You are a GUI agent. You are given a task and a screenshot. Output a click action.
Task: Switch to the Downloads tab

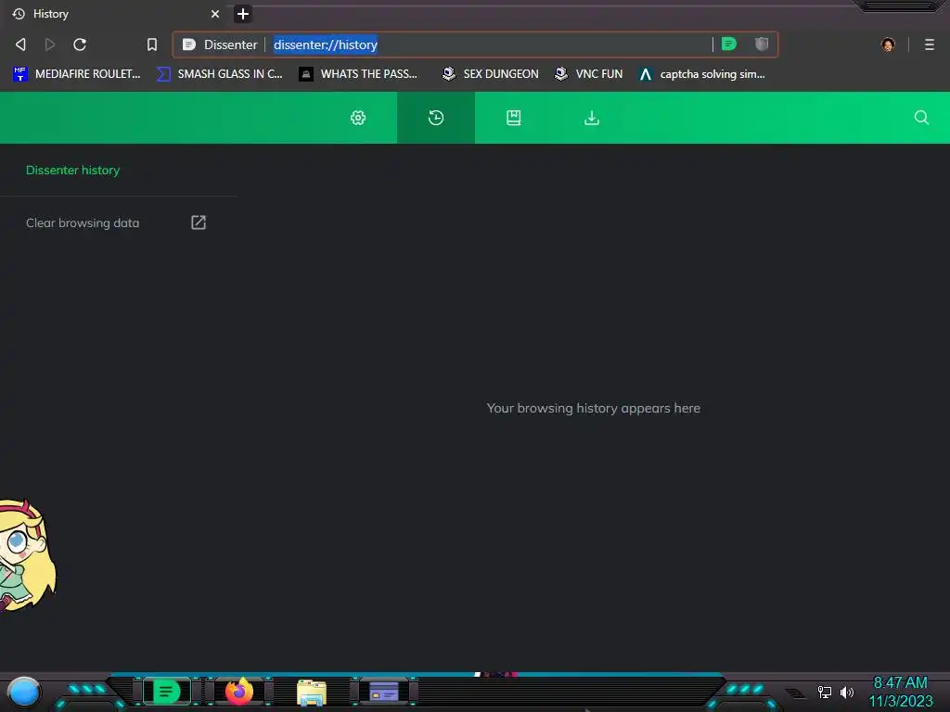click(591, 118)
